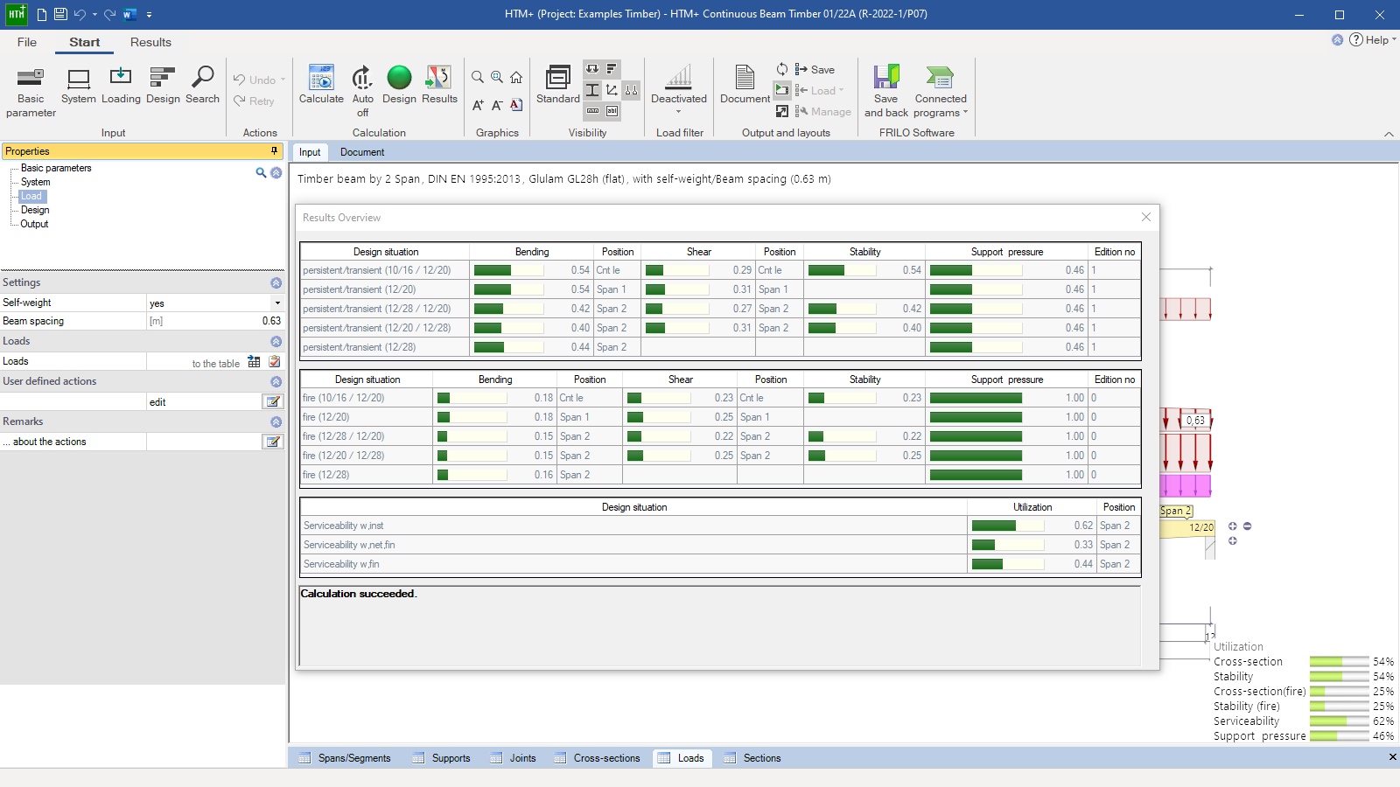The image size is (1400, 787).
Task: Open the File menu
Action: coord(27,42)
